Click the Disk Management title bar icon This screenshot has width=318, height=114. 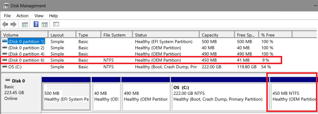6,6
